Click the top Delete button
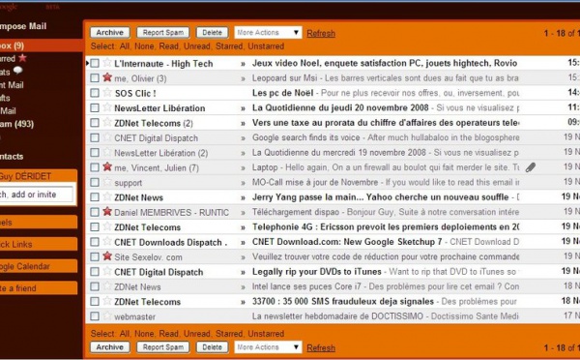Viewport: 580px width, 360px height. tap(212, 33)
